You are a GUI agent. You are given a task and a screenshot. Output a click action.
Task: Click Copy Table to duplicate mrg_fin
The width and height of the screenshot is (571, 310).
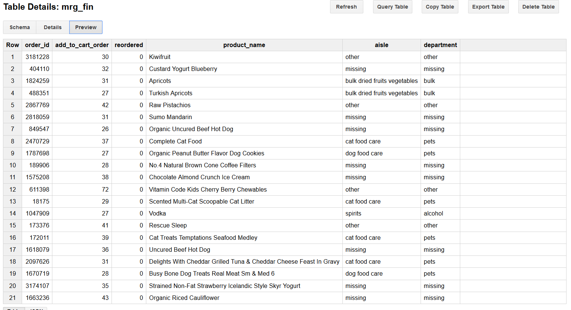pos(440,7)
